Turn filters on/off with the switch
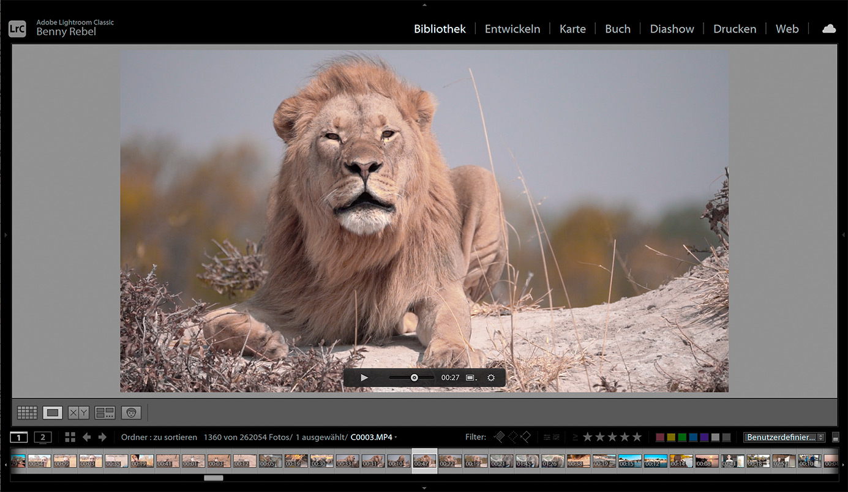This screenshot has height=492, width=848. pos(836,438)
